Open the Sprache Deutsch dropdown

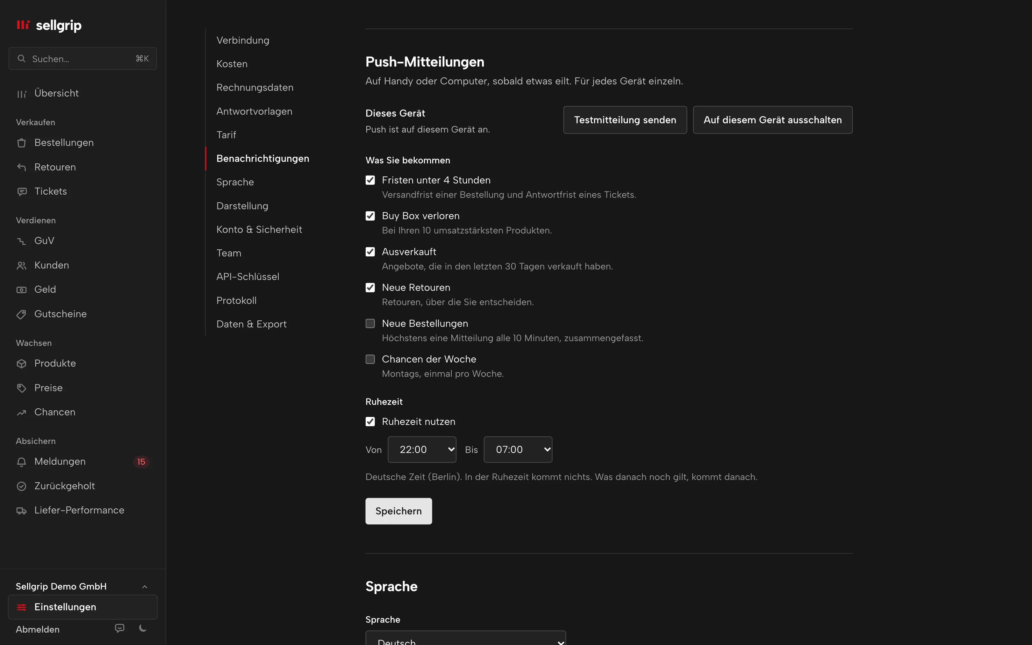pyautogui.click(x=466, y=638)
